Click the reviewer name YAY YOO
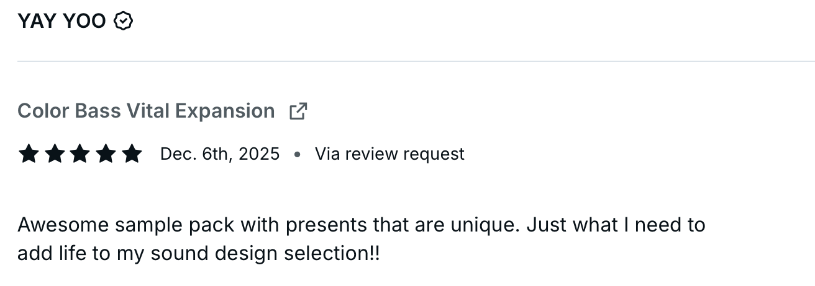815x286 pixels. [61, 22]
